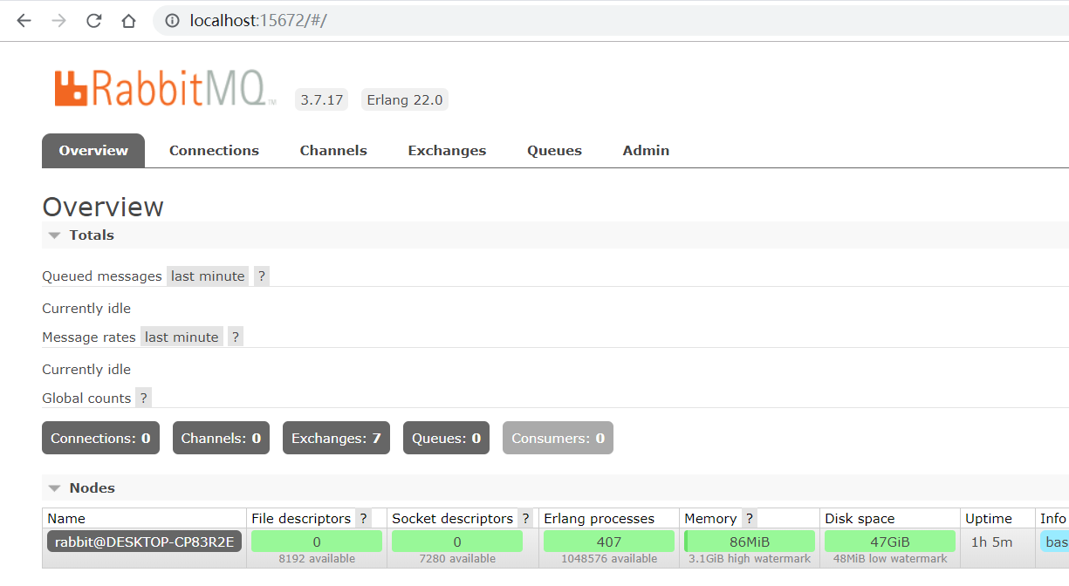Switch to the Overview tab
1069x586 pixels.
93,151
